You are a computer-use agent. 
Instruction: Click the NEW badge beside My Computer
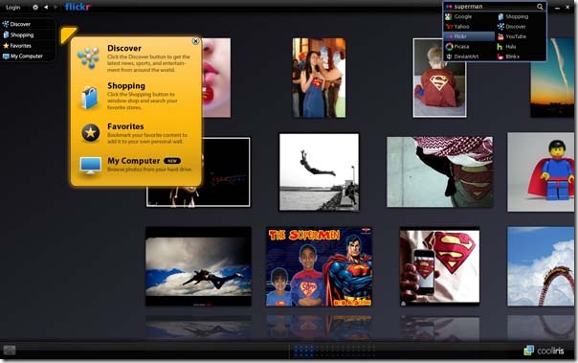[172, 161]
